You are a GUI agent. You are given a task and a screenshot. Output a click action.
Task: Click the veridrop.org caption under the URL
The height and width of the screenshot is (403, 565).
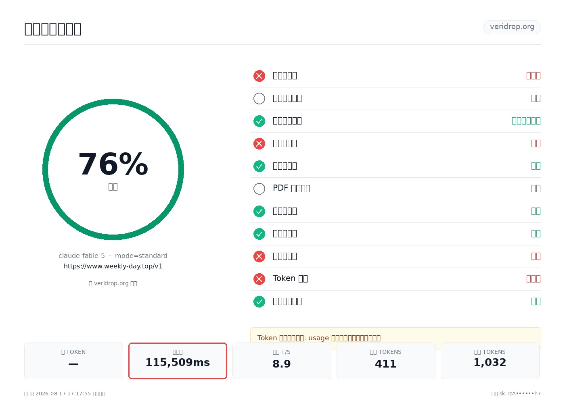coord(113,283)
